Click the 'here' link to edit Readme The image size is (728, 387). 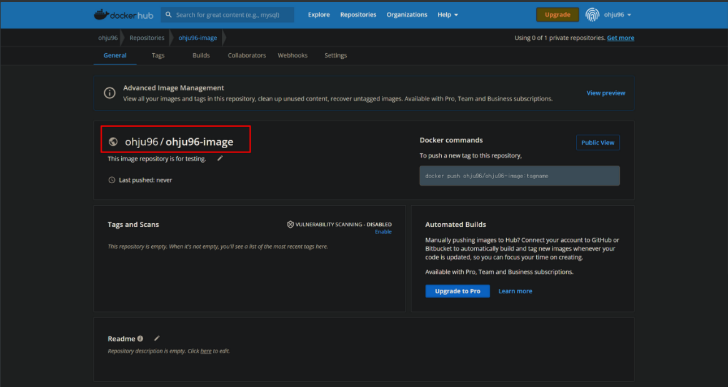pyautogui.click(x=206, y=351)
